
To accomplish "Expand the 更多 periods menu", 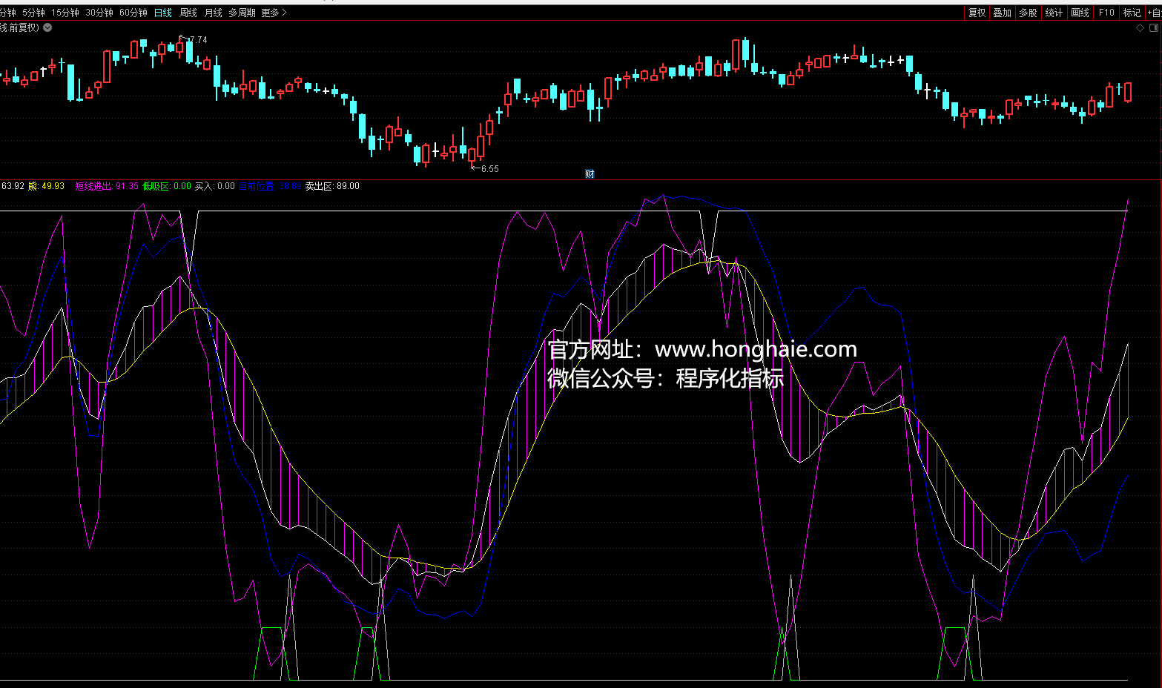I will pyautogui.click(x=273, y=13).
